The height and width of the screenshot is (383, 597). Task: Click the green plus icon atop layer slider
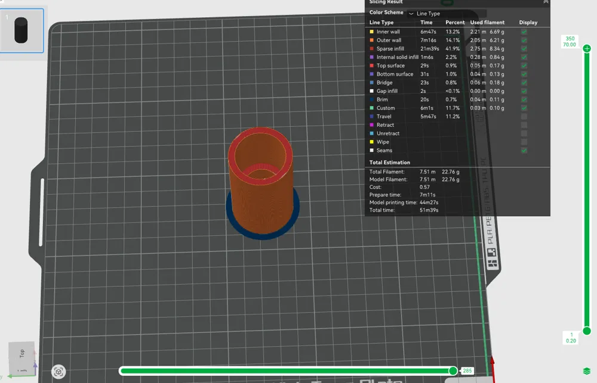coord(587,48)
